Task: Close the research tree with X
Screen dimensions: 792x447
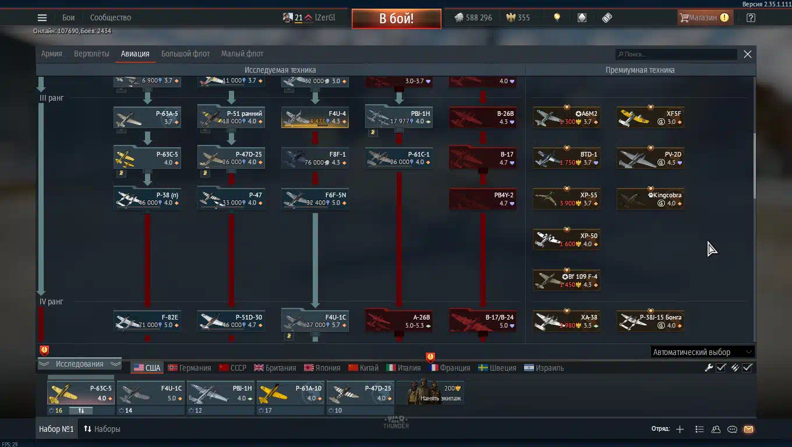Action: 748,54
